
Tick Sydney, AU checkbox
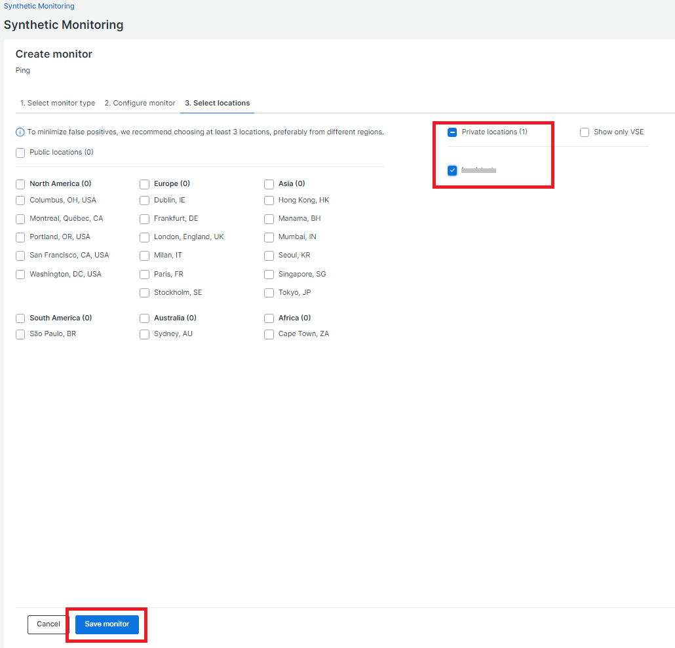(144, 334)
